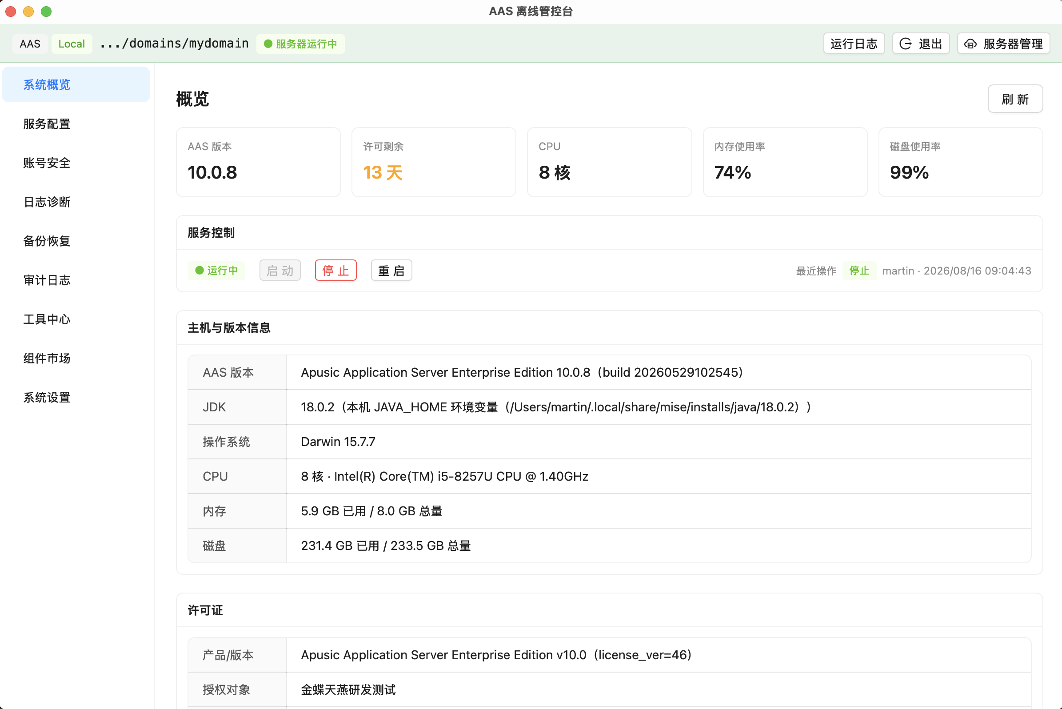Close the AAS 离线管控台 window
Screen dimensions: 1062x709
click(11, 11)
